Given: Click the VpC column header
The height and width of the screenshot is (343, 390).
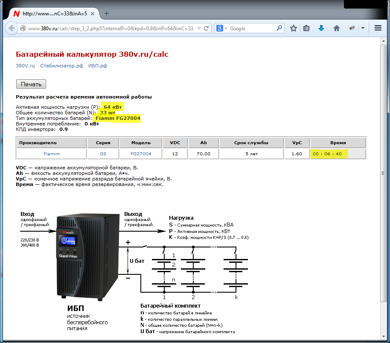Looking at the screenshot, I should (297, 143).
